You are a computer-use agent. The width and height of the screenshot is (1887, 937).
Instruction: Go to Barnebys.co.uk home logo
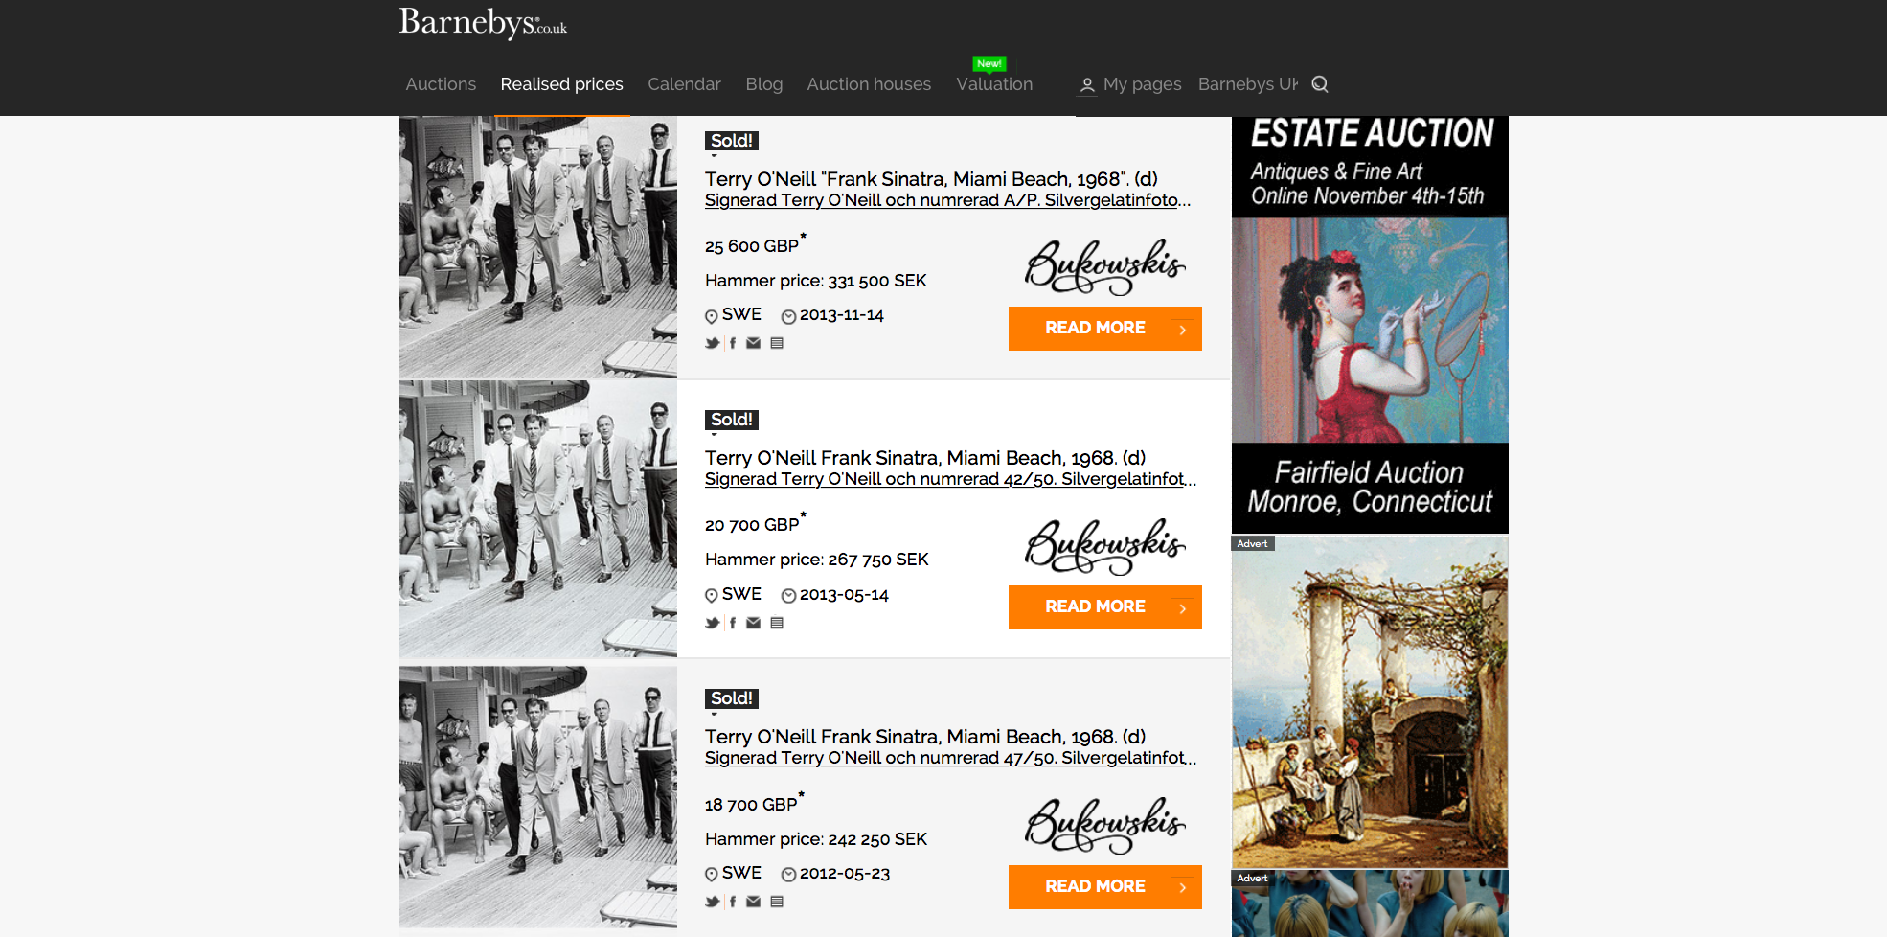click(x=483, y=23)
